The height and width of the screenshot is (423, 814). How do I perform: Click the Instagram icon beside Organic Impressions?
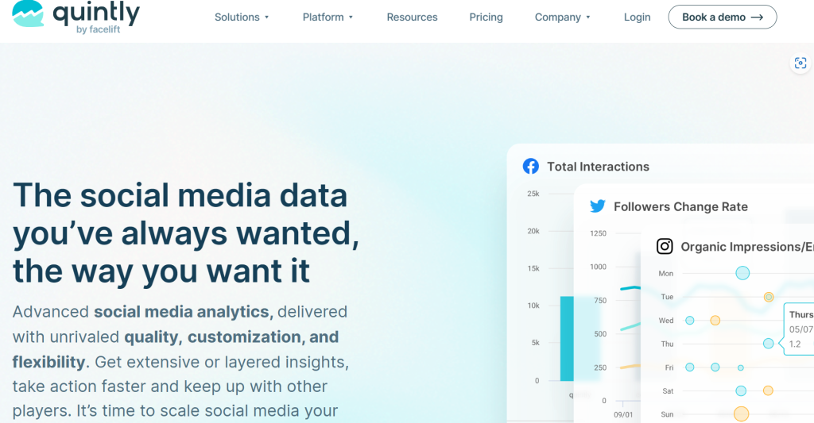tap(665, 247)
